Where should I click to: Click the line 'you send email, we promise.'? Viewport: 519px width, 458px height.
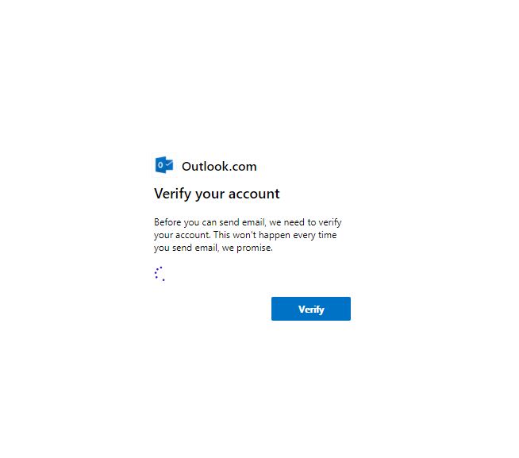[x=213, y=248]
